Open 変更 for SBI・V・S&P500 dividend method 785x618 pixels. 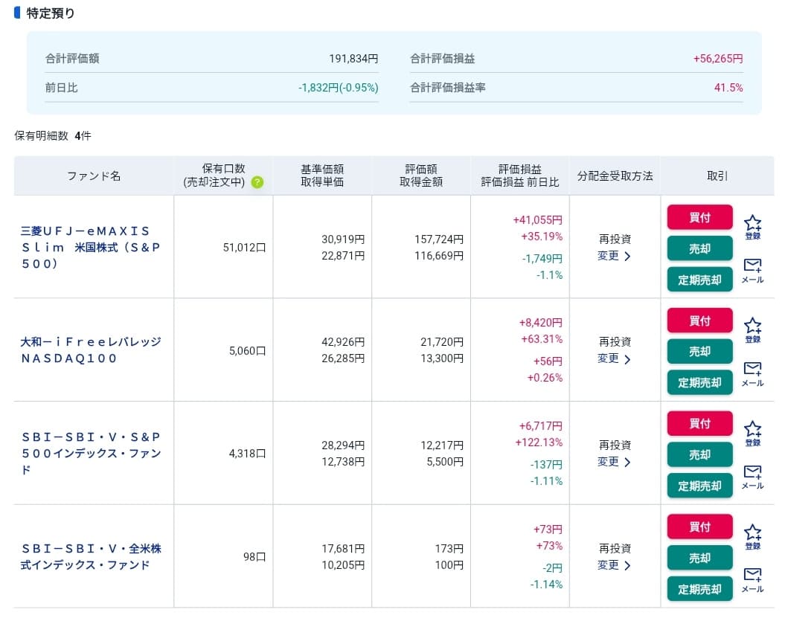(614, 462)
